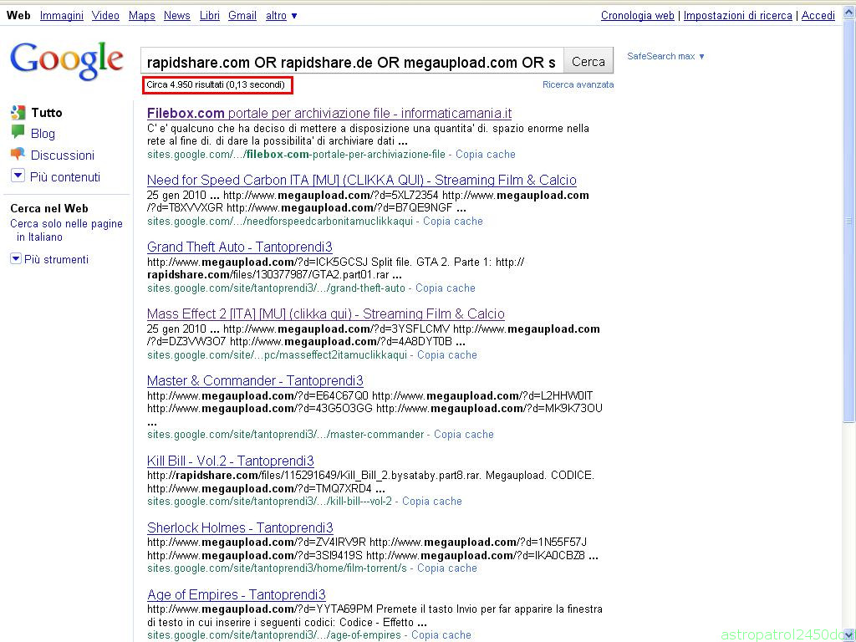Click the Cerca search button
This screenshot has width=856, height=642.
click(588, 62)
